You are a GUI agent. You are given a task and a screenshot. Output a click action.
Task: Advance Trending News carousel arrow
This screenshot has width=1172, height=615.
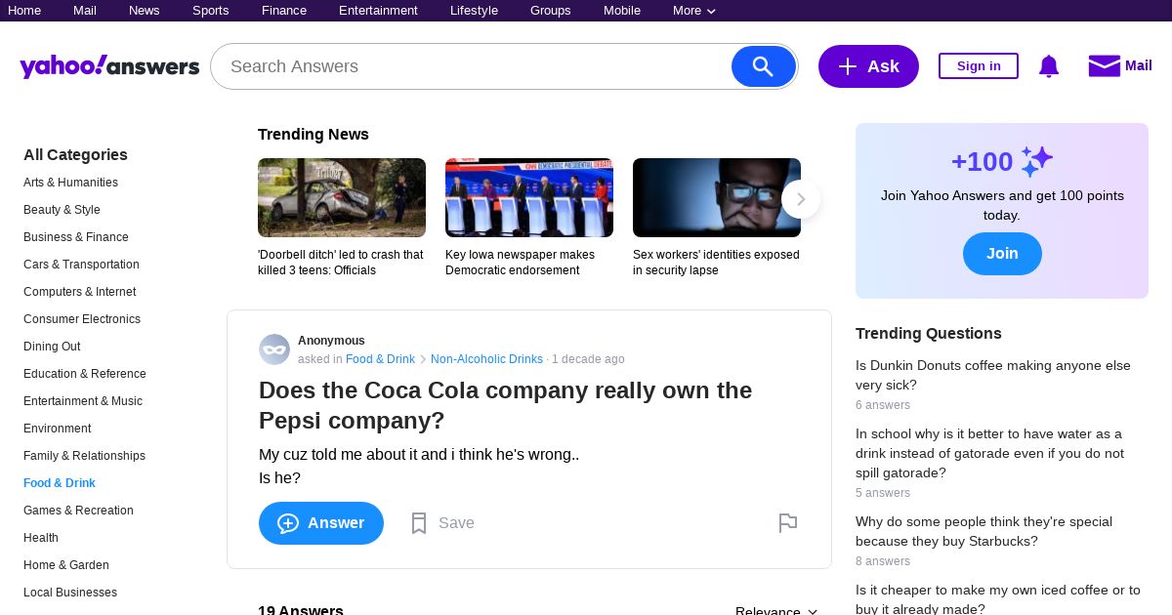tap(801, 199)
